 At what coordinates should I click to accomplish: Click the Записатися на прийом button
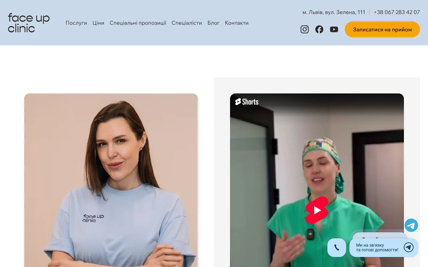click(382, 29)
